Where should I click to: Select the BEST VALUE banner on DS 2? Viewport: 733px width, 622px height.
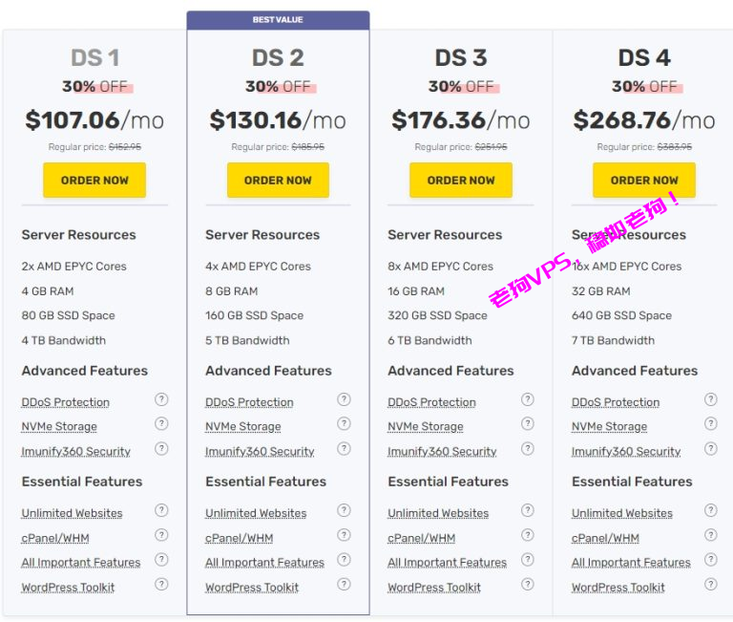278,20
